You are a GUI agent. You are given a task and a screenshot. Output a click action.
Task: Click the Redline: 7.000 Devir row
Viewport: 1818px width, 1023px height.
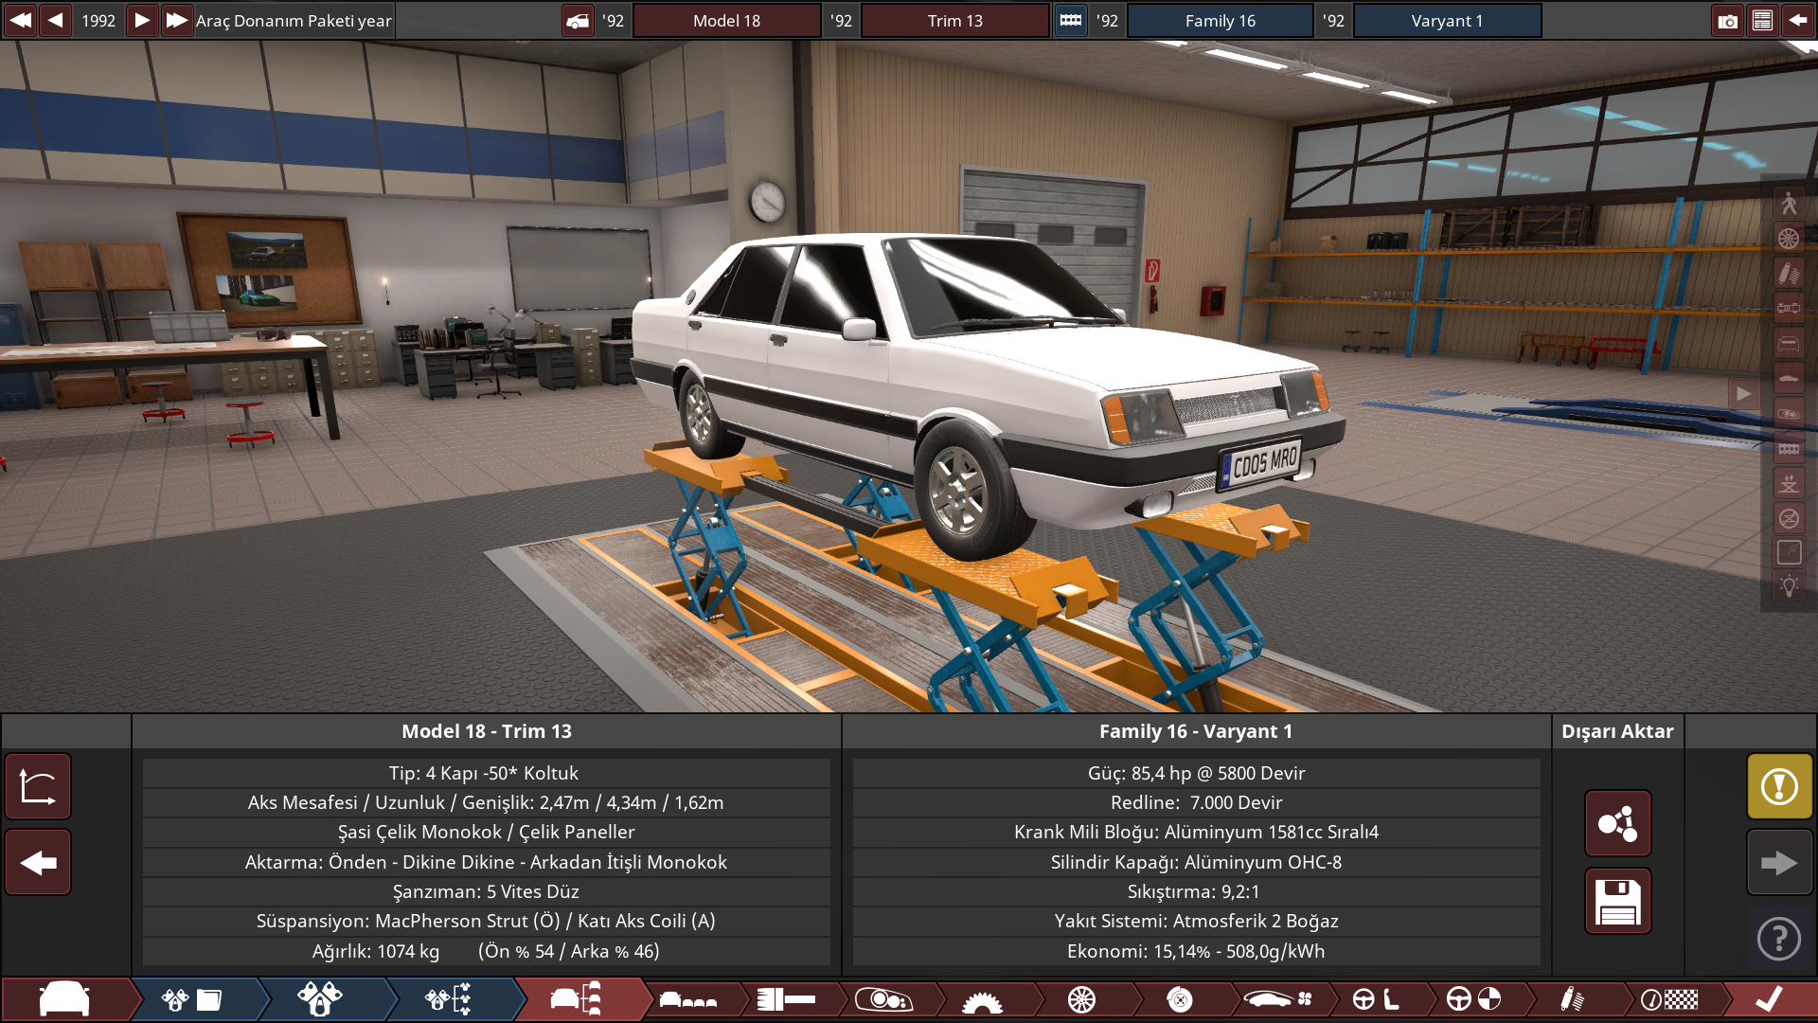pyautogui.click(x=1196, y=802)
